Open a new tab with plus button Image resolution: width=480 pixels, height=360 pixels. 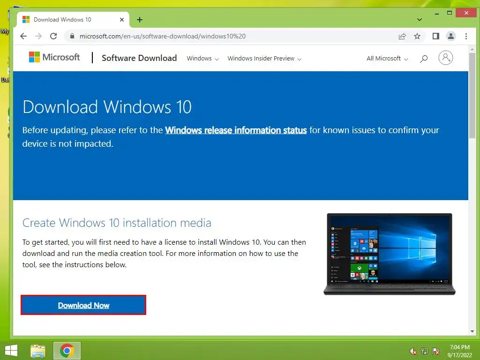[x=140, y=20]
